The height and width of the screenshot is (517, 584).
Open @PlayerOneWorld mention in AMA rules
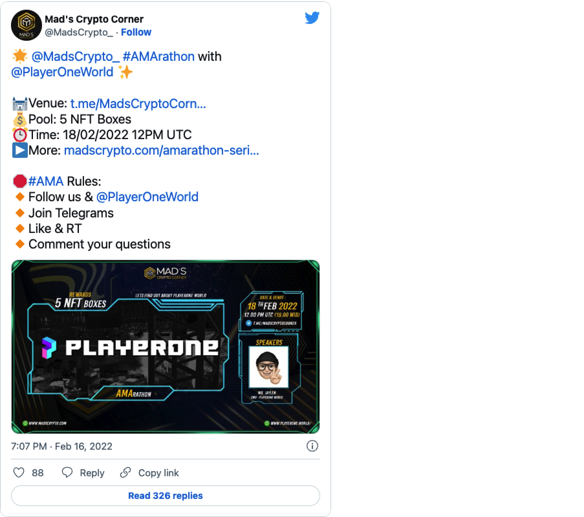tap(147, 197)
